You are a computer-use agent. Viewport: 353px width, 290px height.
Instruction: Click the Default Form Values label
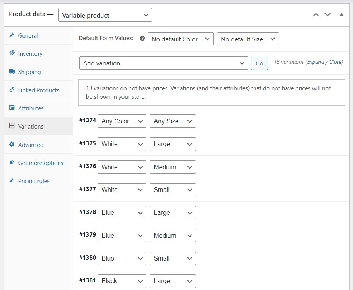tap(106, 38)
